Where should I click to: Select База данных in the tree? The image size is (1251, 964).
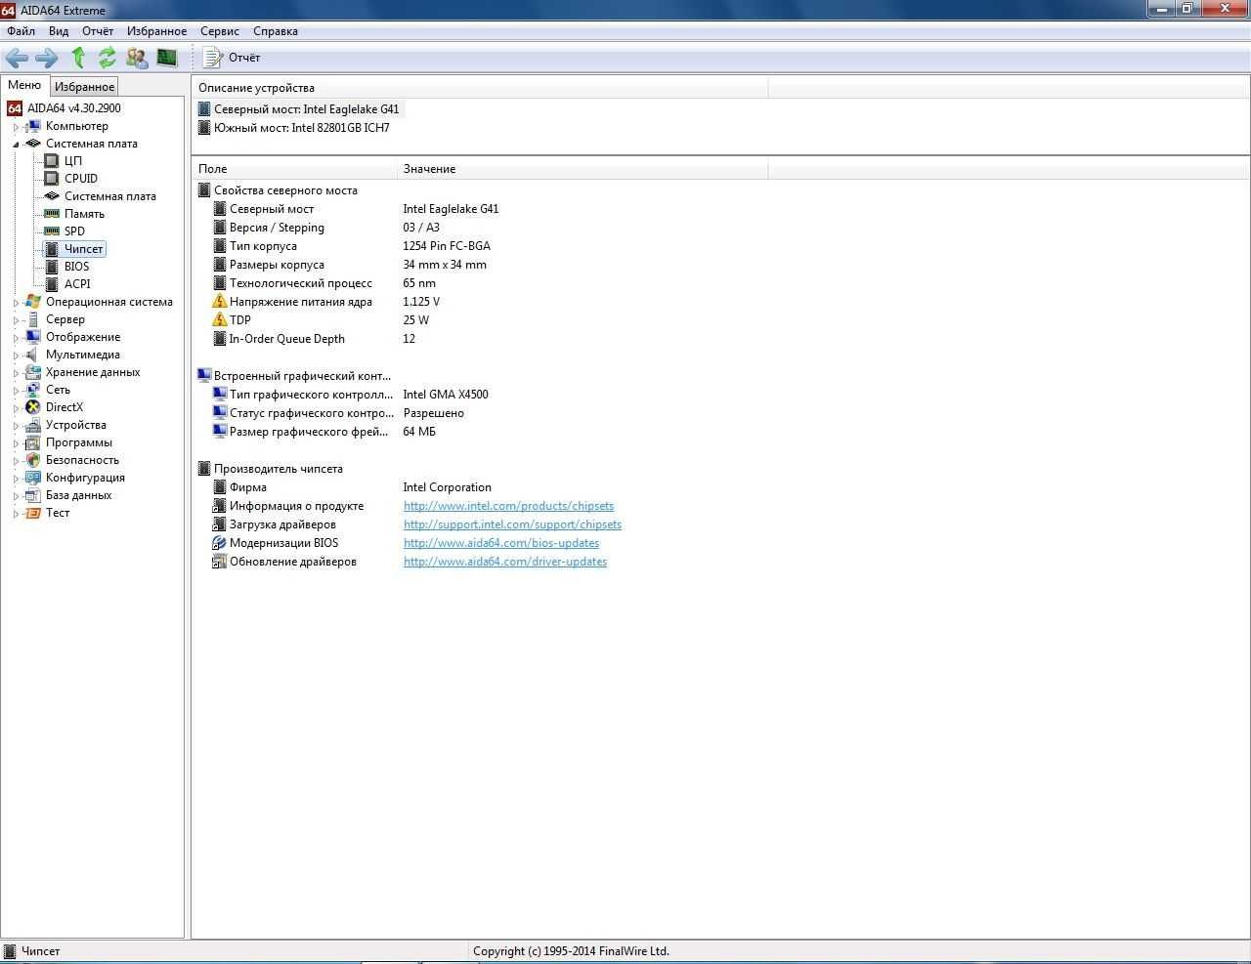[x=78, y=495]
